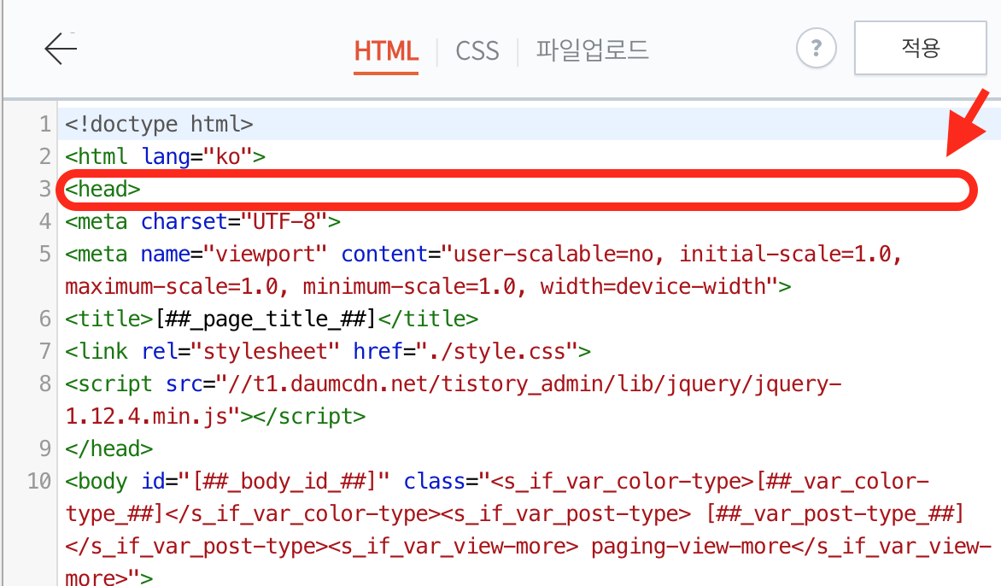Click the [##_page_title_##] title line

272,319
